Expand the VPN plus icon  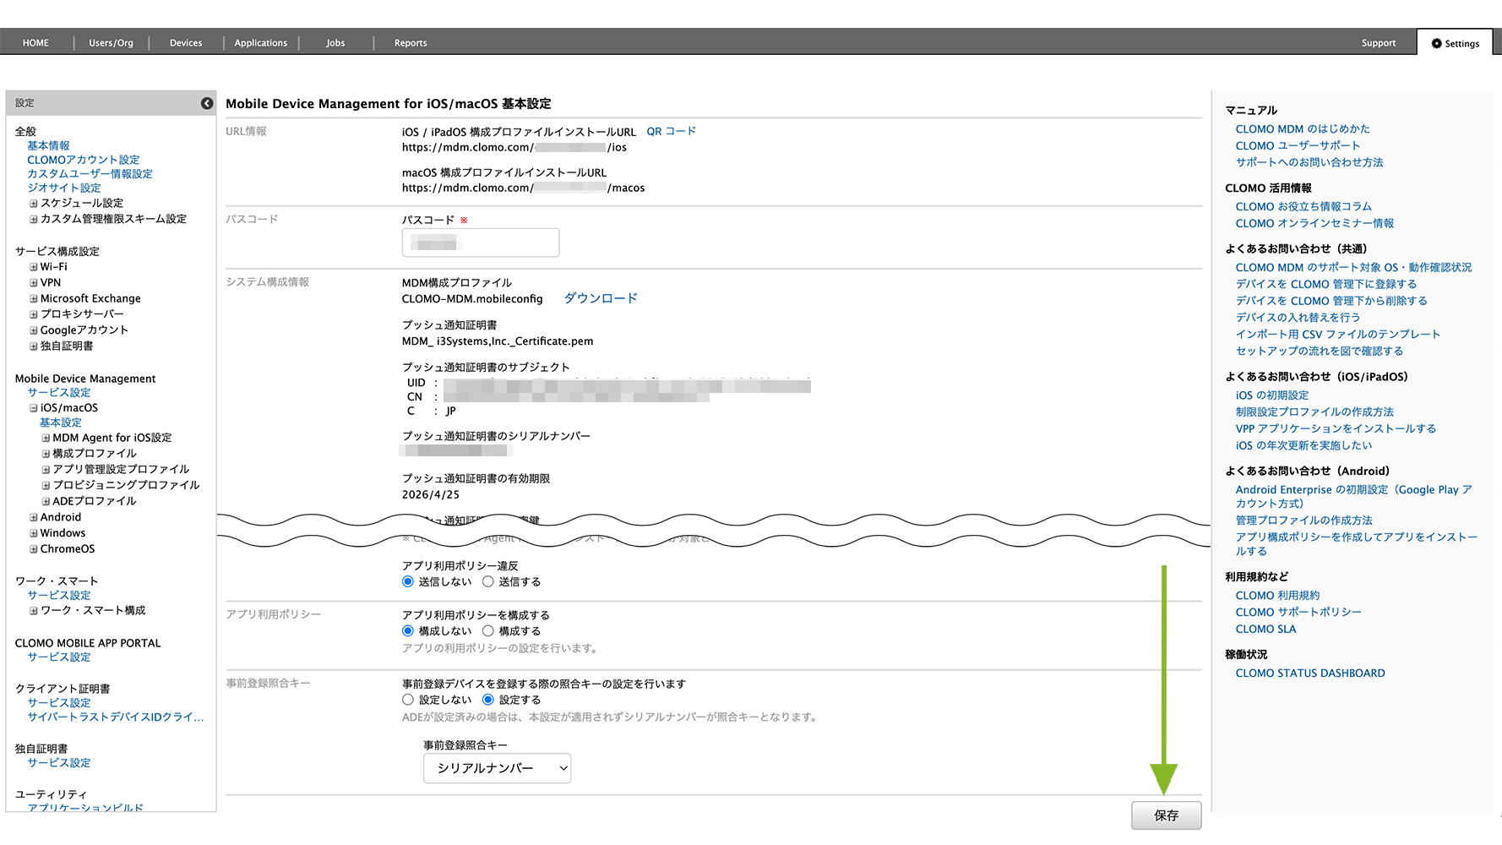click(x=34, y=283)
